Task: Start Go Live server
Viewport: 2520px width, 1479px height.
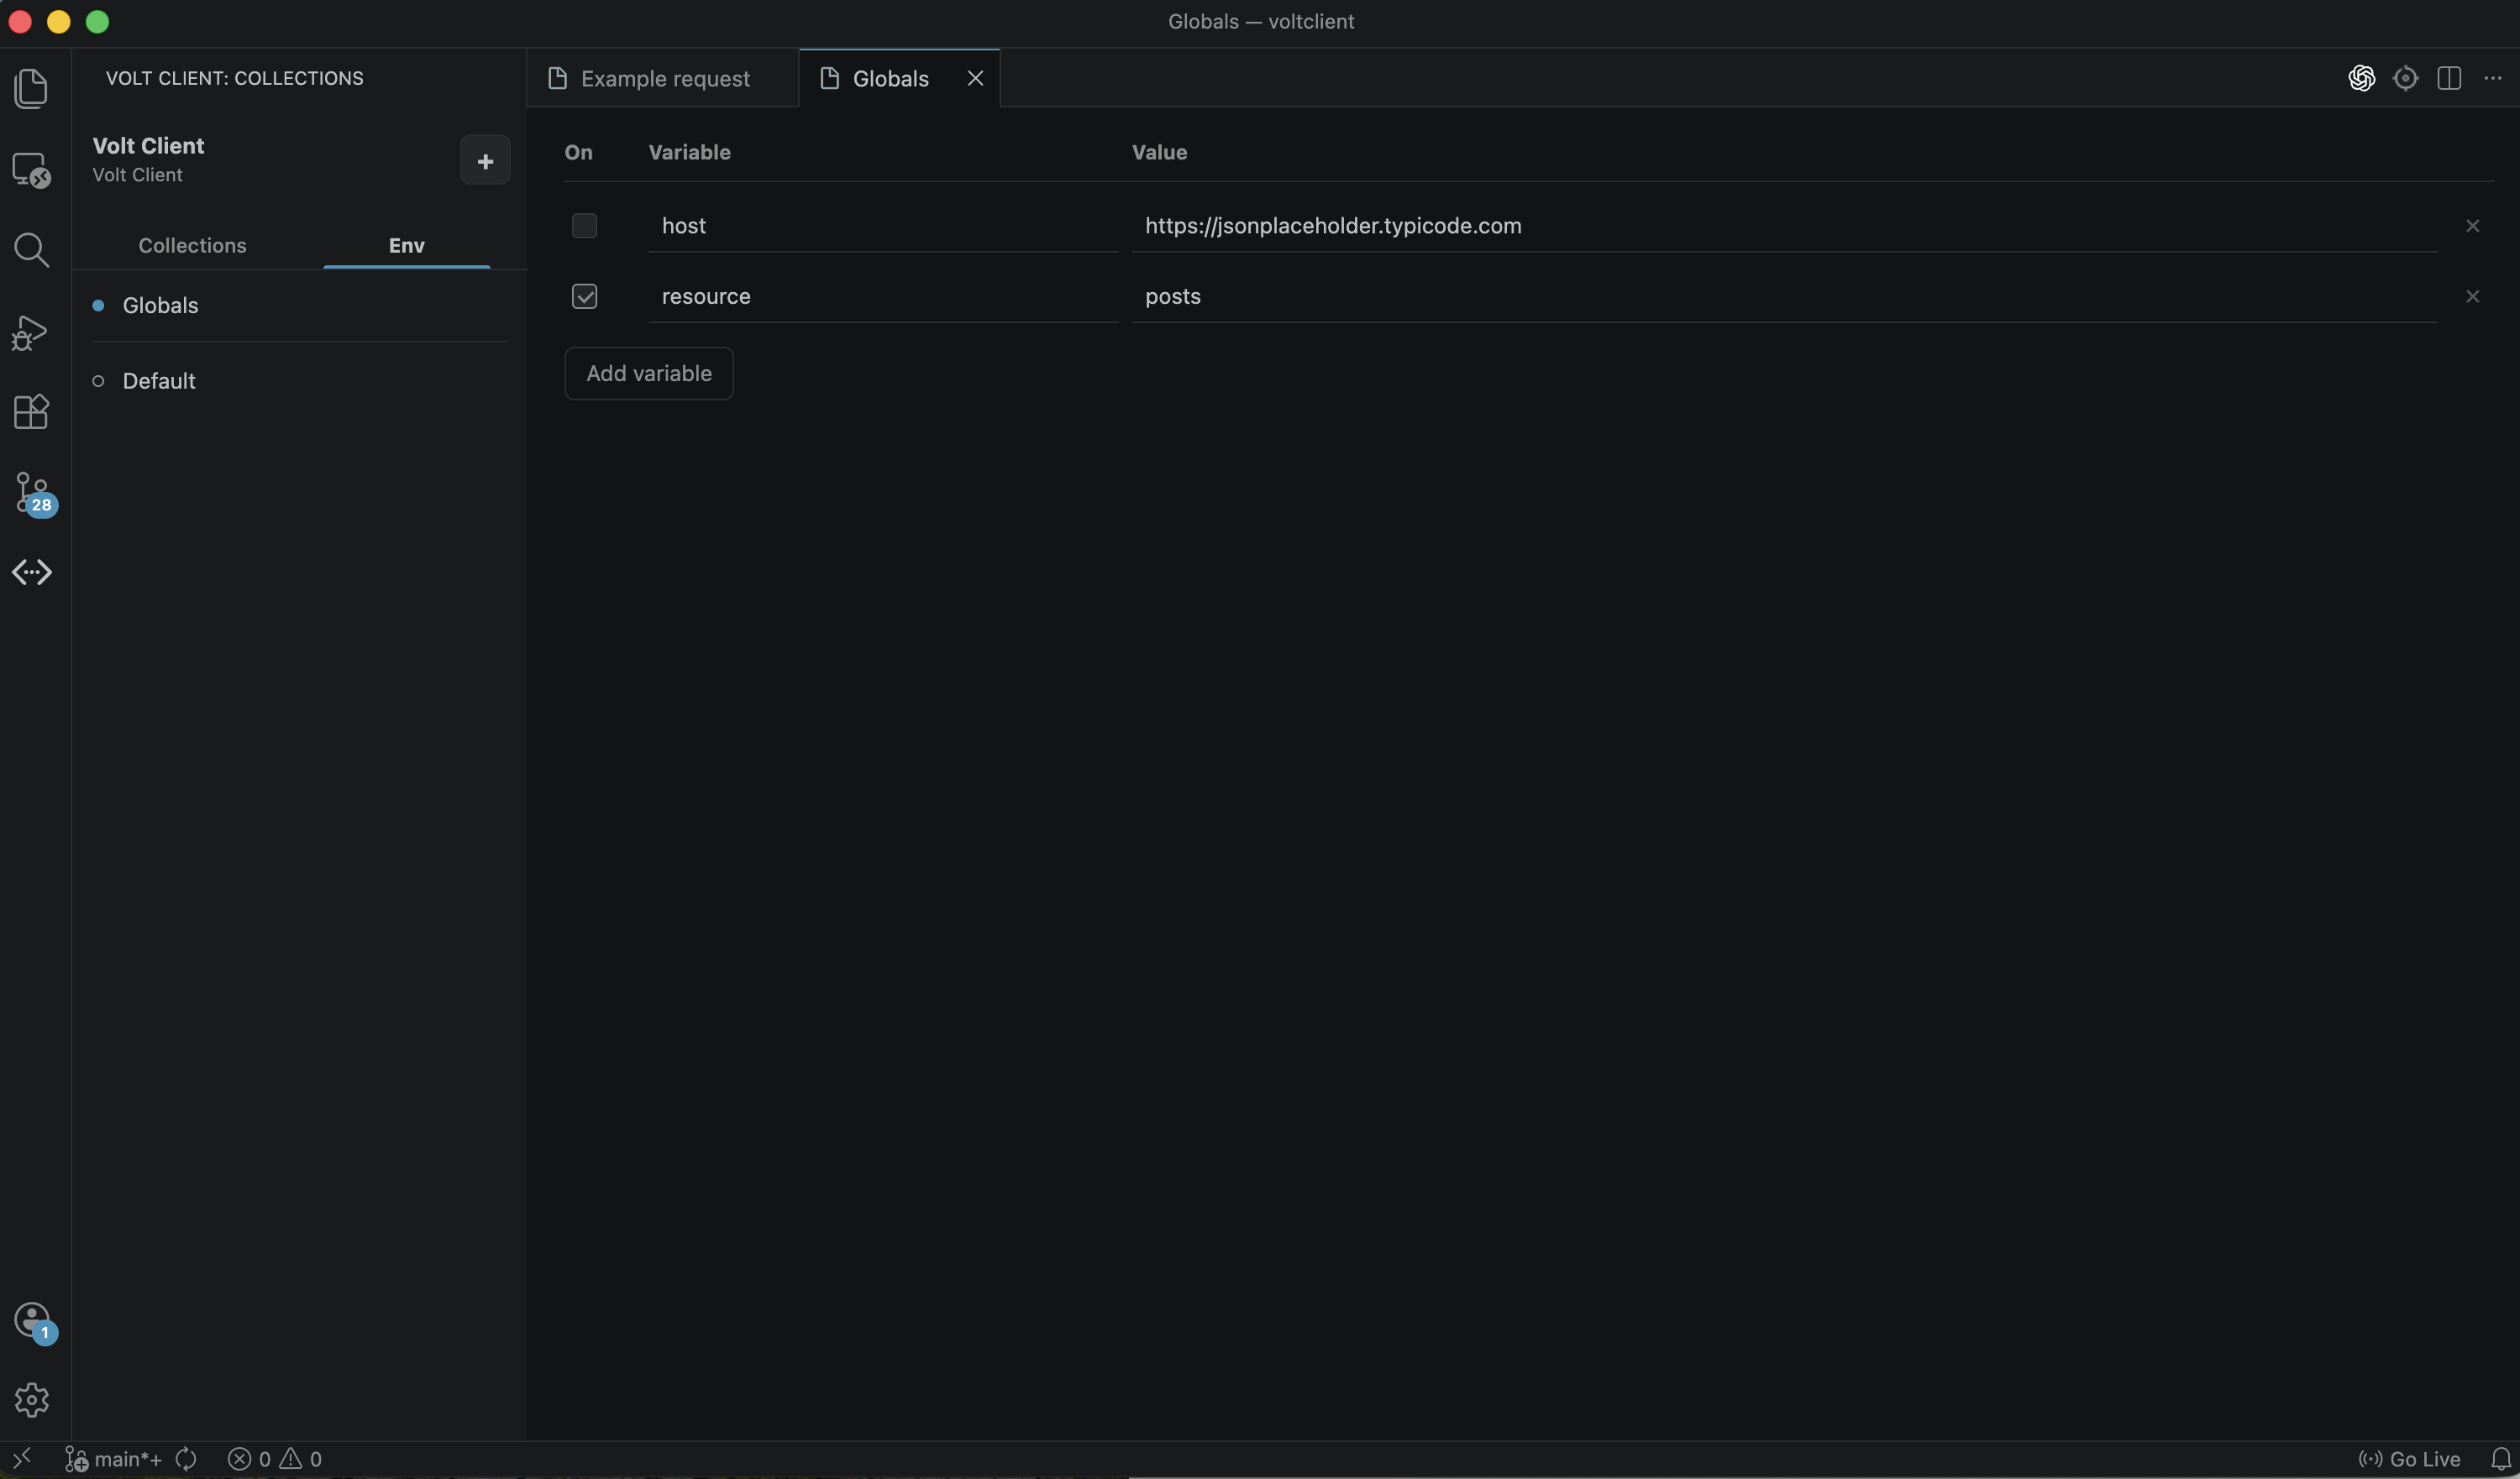Action: tap(2409, 1459)
